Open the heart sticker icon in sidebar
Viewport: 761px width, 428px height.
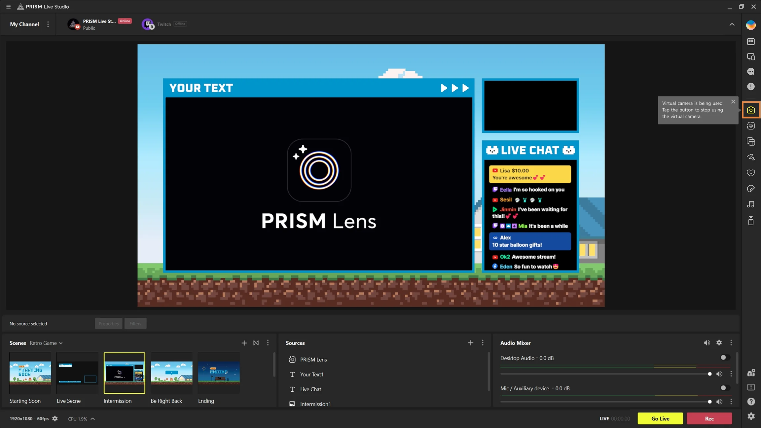(x=751, y=173)
